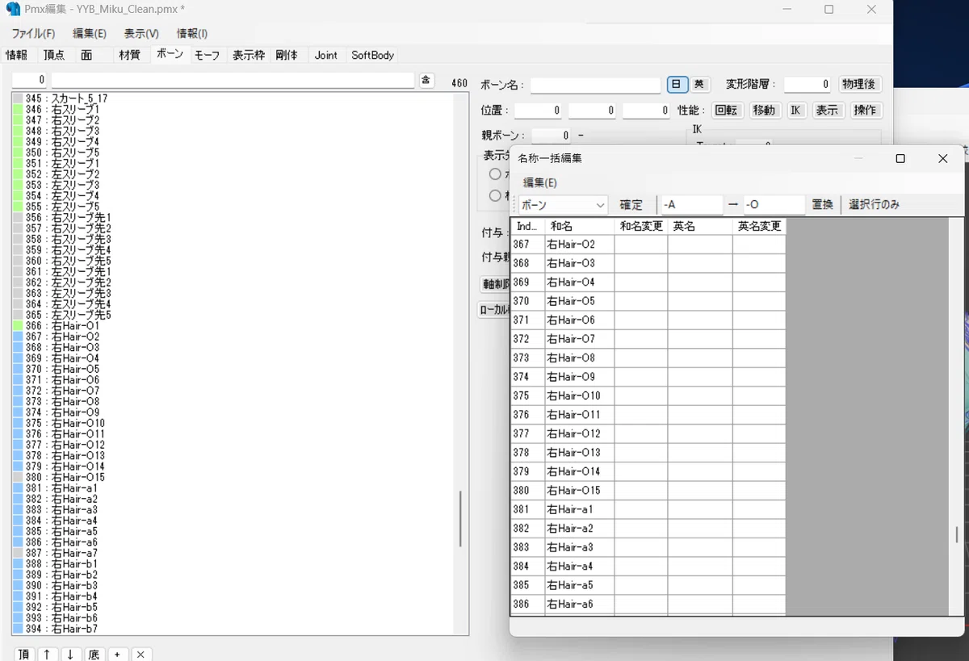Click the 置換 replace button
969x661 pixels.
(822, 205)
